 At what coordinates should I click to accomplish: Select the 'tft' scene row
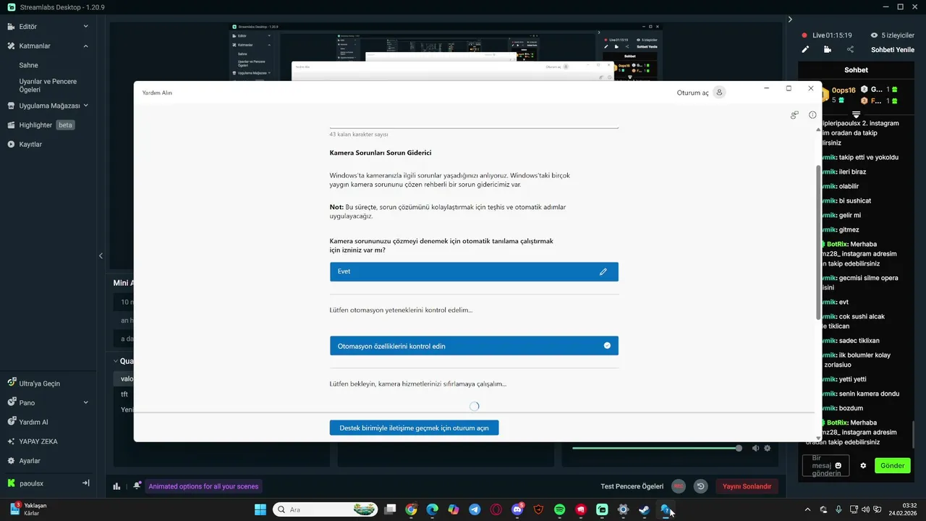click(x=124, y=394)
